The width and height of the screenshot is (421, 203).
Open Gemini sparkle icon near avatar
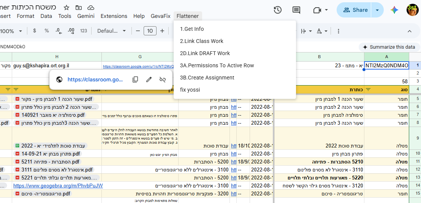394,10
